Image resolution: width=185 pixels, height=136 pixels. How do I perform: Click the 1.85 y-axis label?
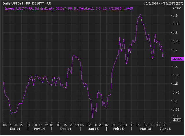pos(177,24)
